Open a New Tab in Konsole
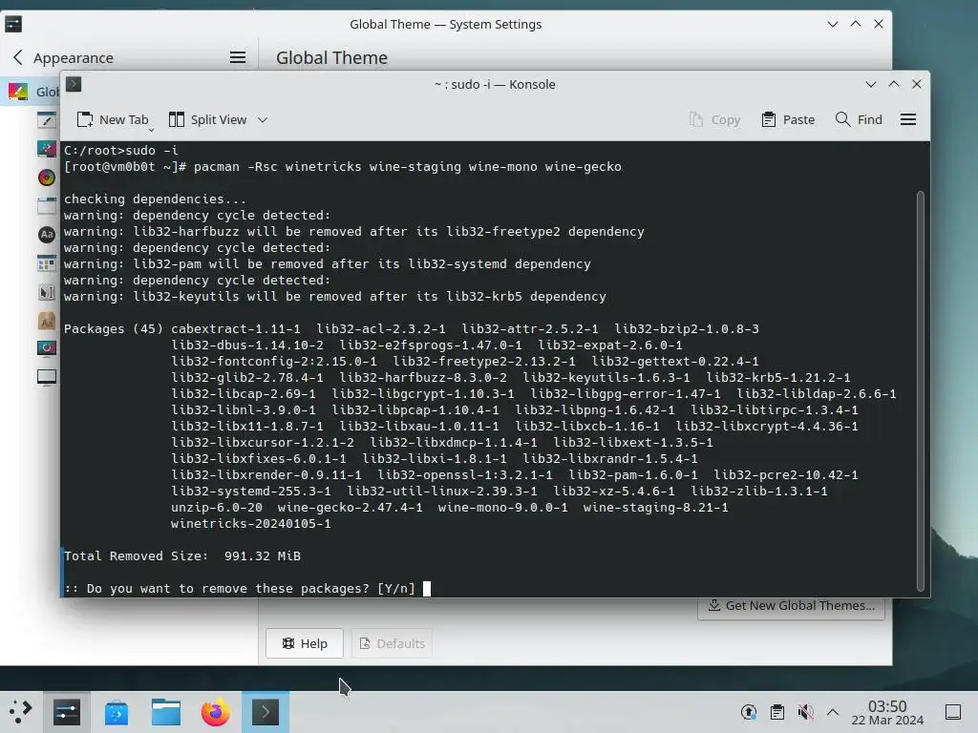The width and height of the screenshot is (978, 733). [113, 119]
